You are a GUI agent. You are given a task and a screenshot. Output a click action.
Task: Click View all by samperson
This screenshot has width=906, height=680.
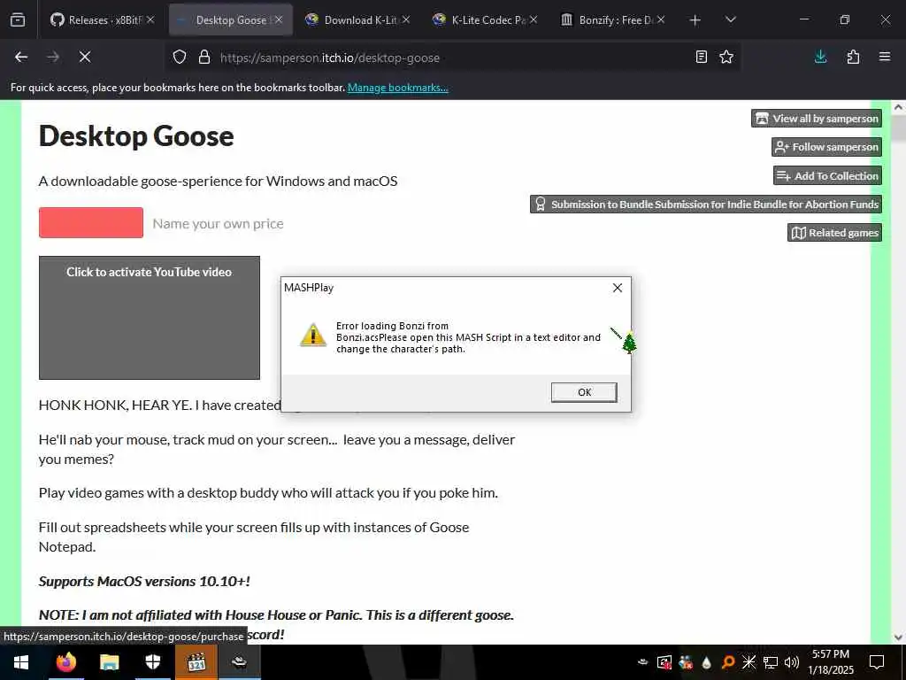pos(817,119)
